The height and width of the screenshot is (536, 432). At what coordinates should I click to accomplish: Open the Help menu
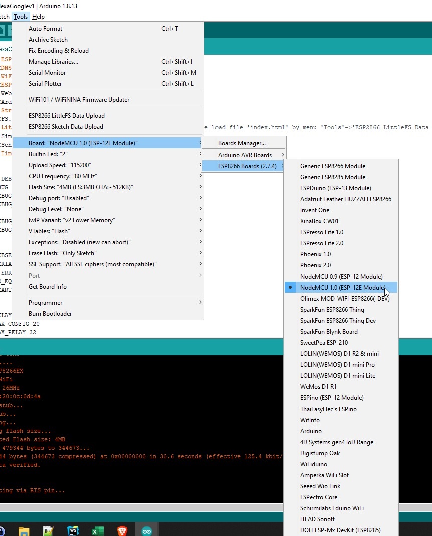tap(38, 17)
